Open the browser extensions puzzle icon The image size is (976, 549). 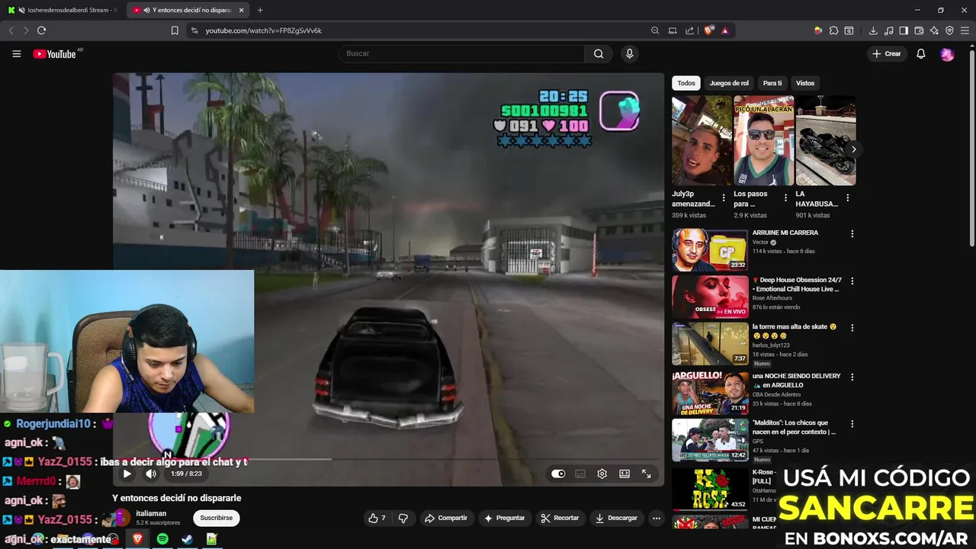click(x=833, y=30)
